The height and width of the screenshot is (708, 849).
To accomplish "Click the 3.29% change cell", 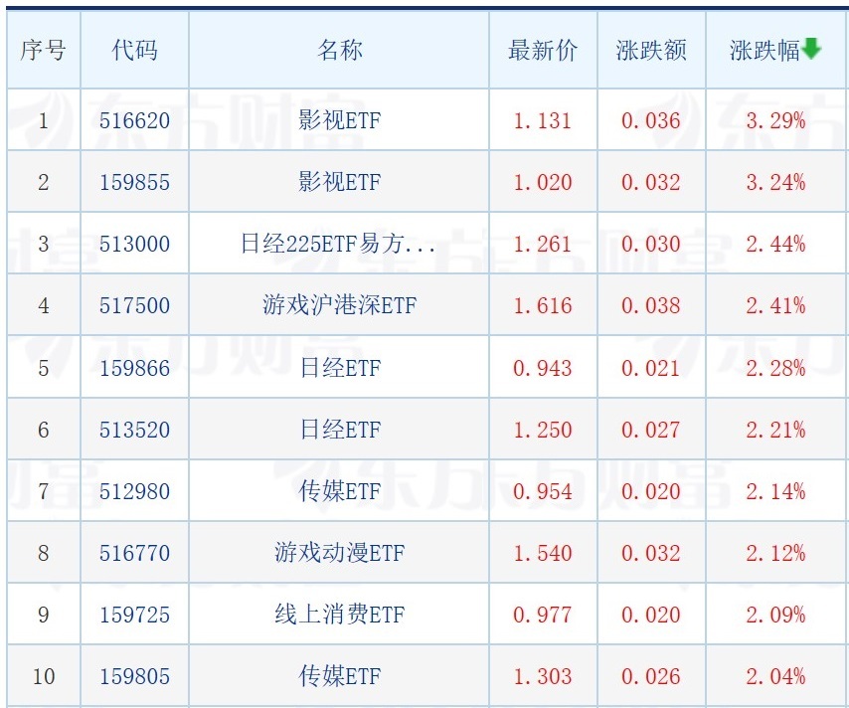I will tap(775, 121).
